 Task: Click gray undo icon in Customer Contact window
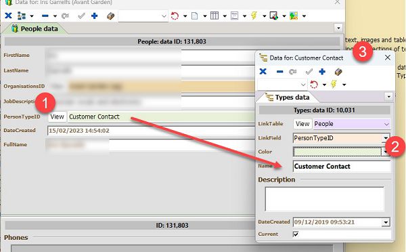pyautogui.click(x=292, y=72)
